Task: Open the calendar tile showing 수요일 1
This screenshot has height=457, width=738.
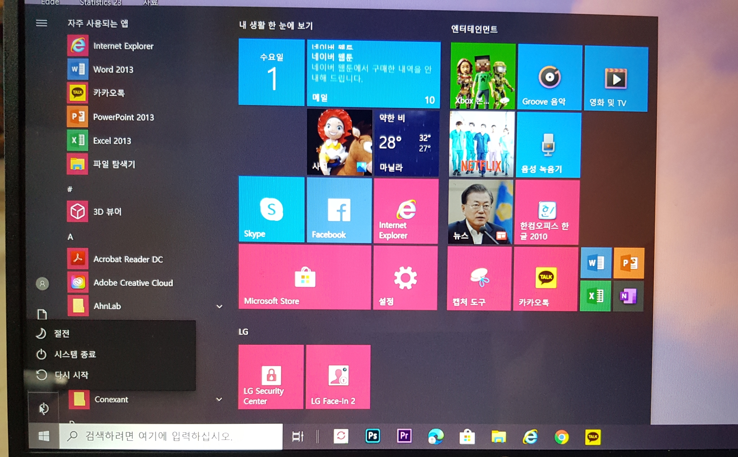Action: tap(272, 72)
